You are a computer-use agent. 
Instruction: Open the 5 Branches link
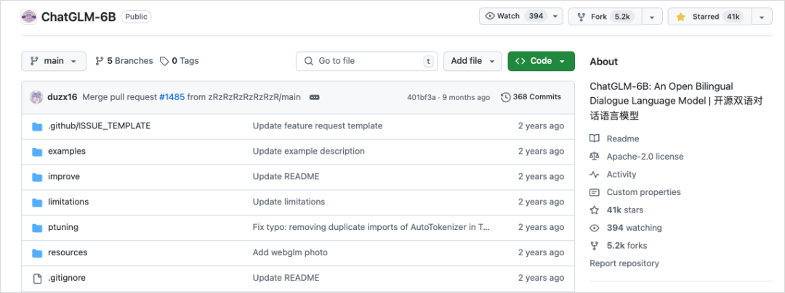pyautogui.click(x=124, y=62)
